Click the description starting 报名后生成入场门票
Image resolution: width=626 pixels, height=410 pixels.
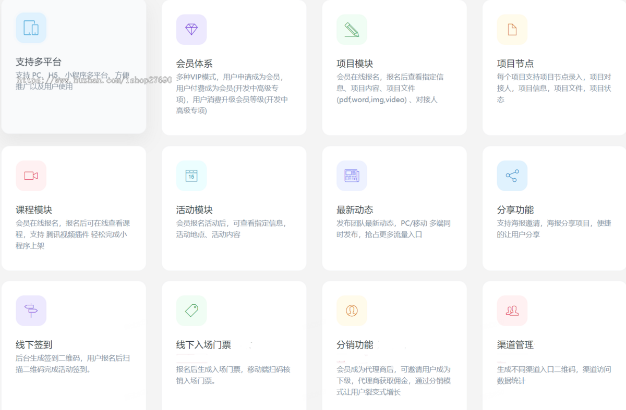click(x=233, y=375)
